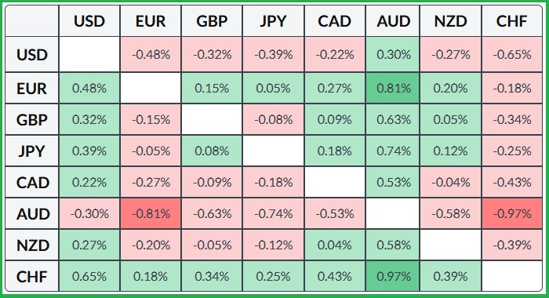Click the NZD row header
The width and height of the screenshot is (549, 298).
[x=32, y=245]
